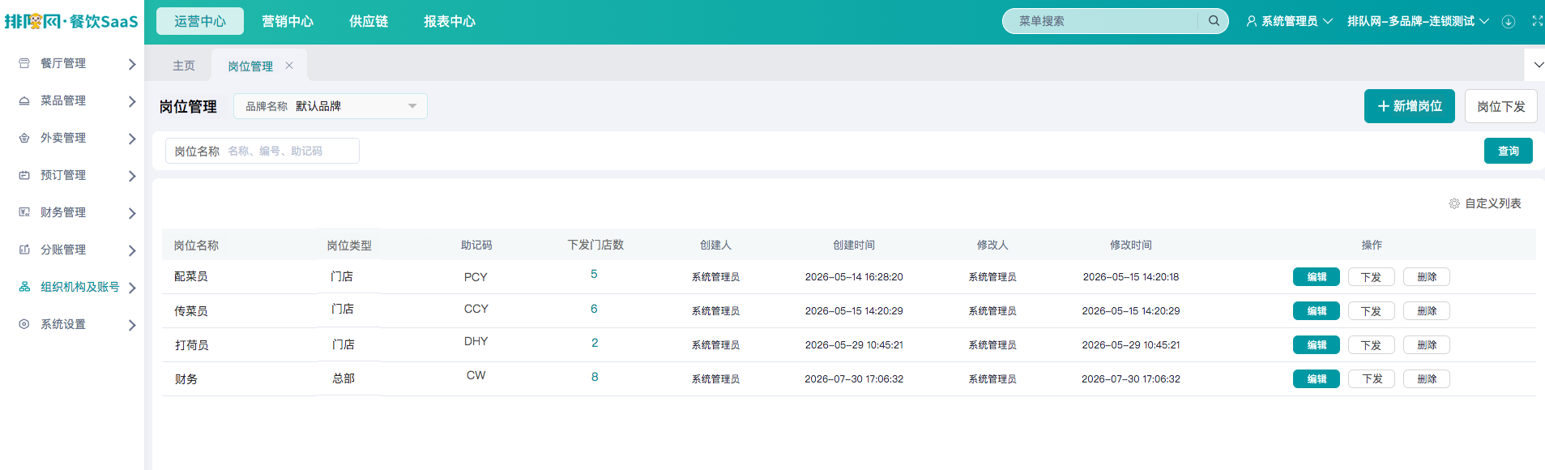Click the 自定义列表 gear icon
The image size is (1545, 470).
tap(1454, 203)
